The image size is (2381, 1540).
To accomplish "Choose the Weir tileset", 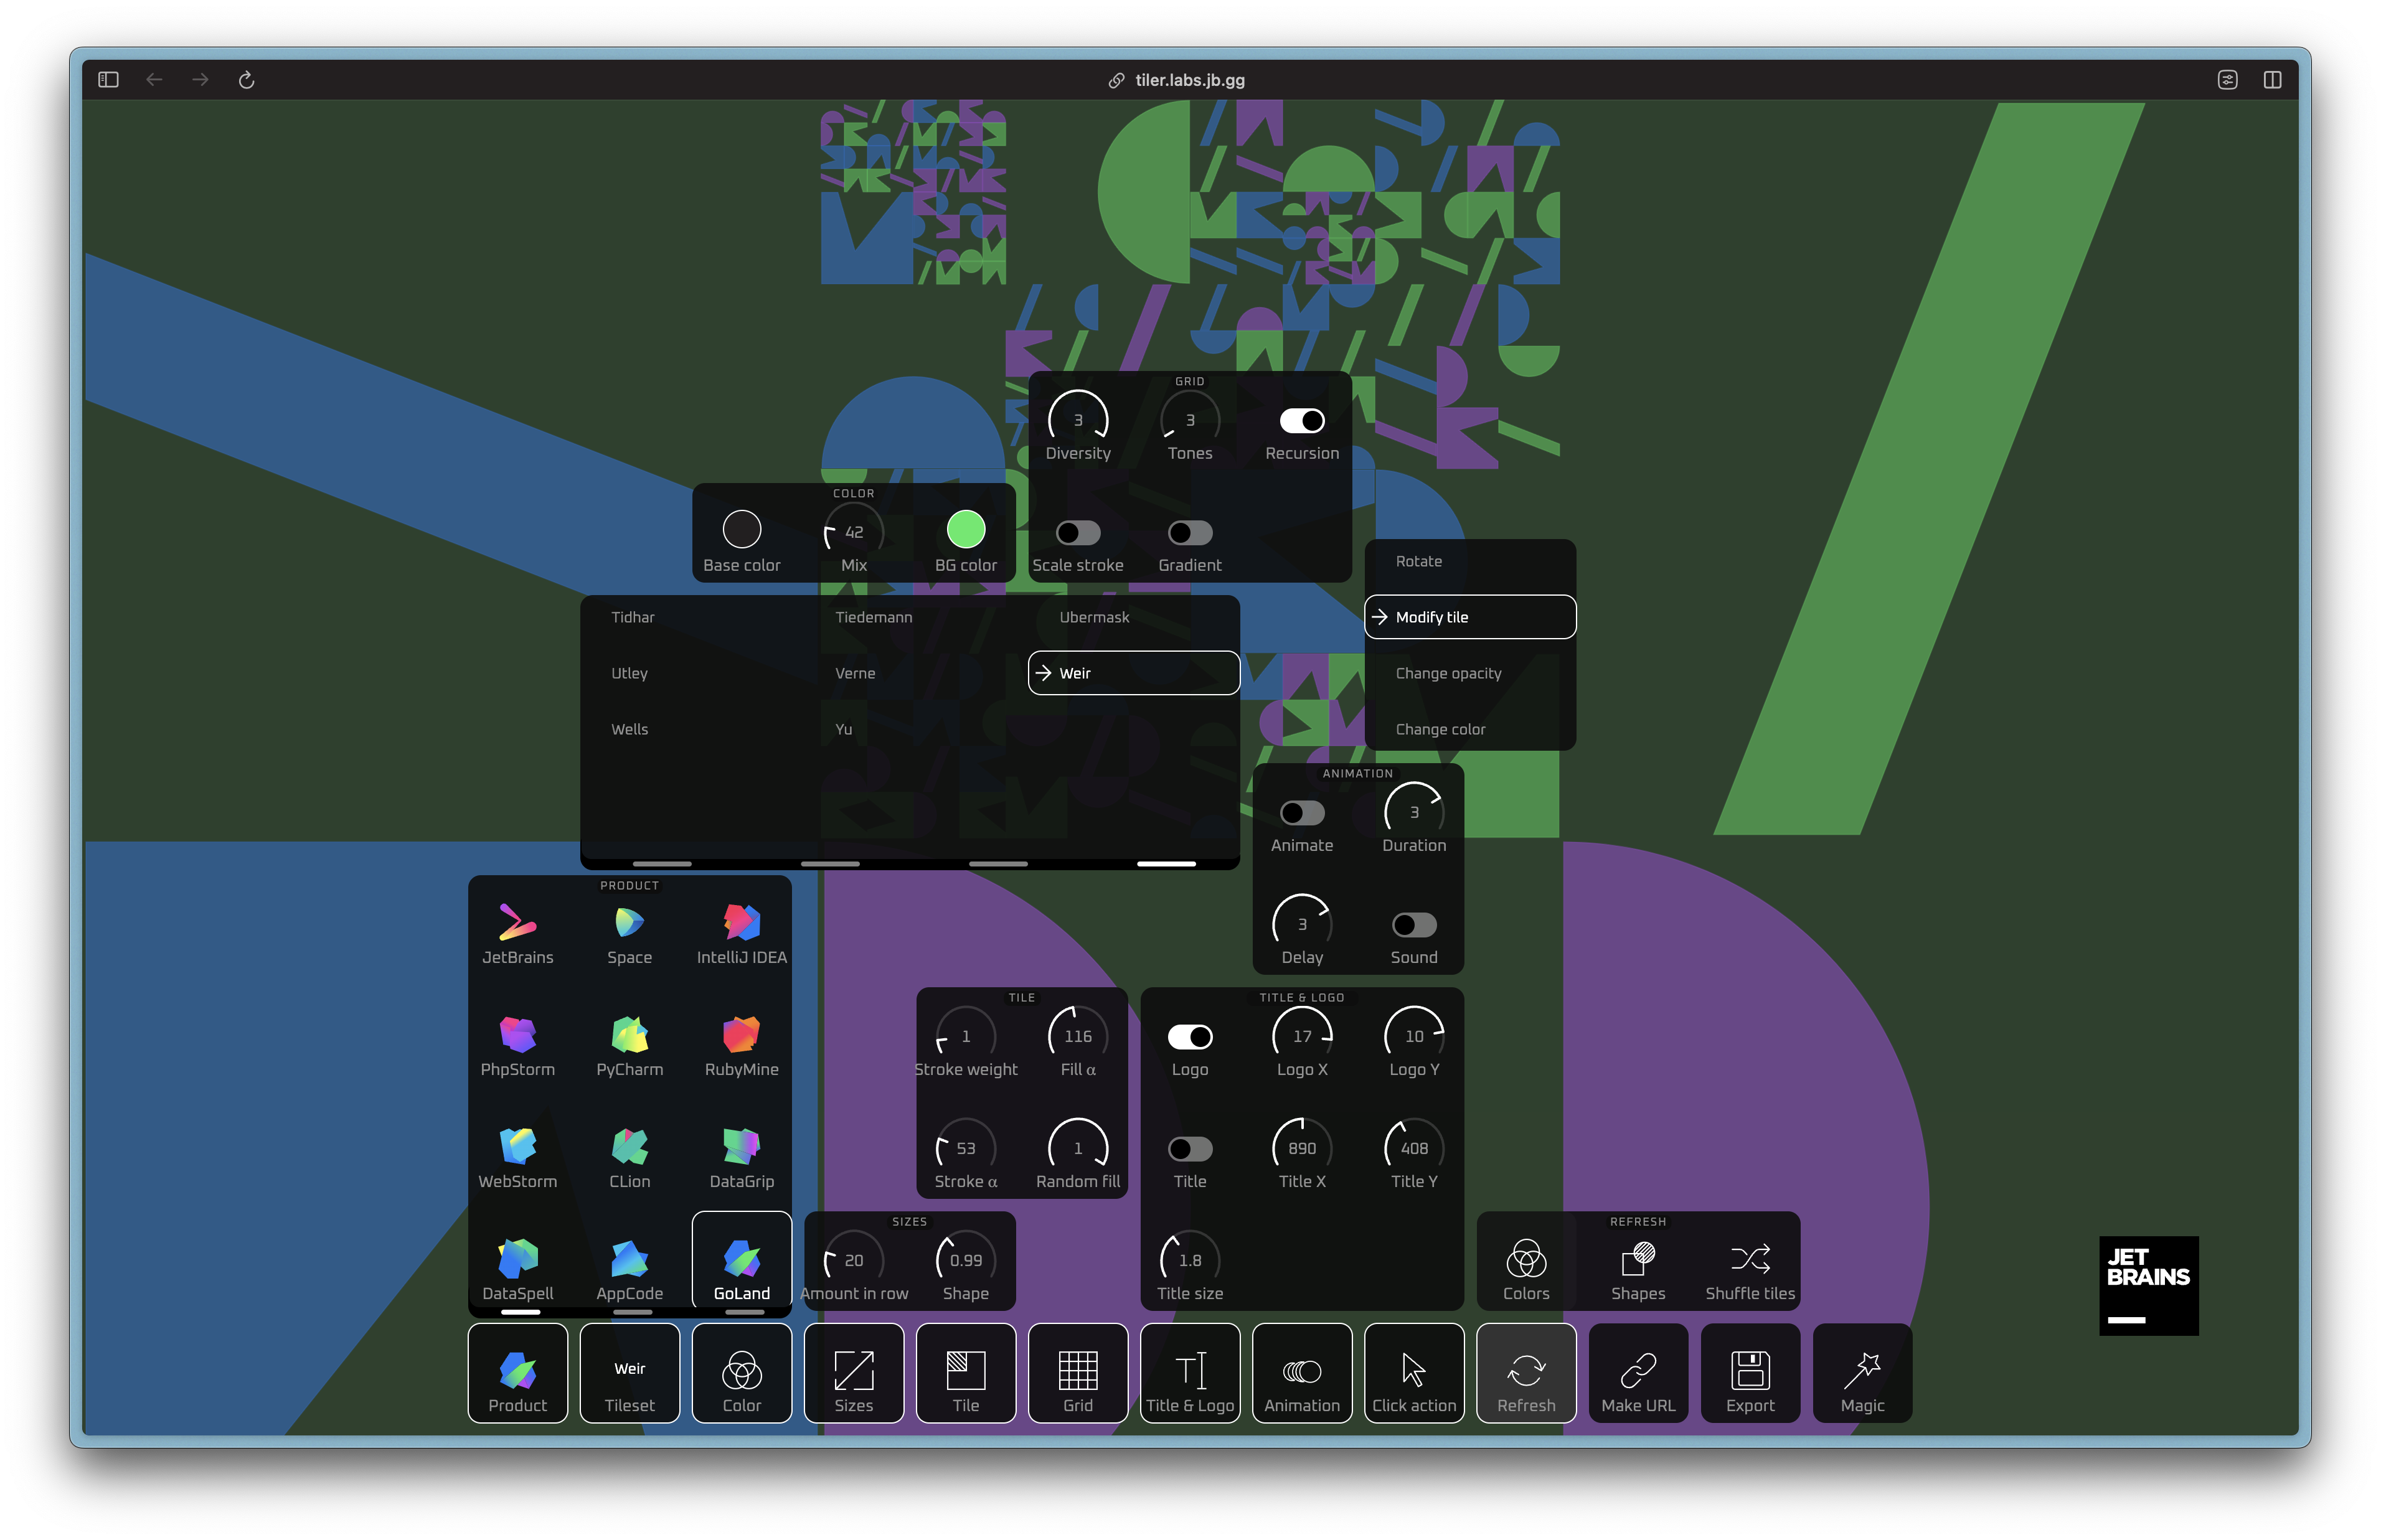I will coord(1134,673).
